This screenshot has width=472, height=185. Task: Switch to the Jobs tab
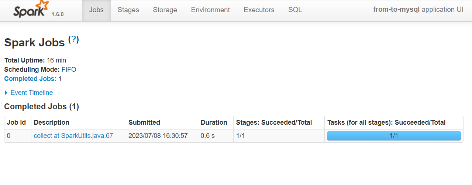[96, 10]
